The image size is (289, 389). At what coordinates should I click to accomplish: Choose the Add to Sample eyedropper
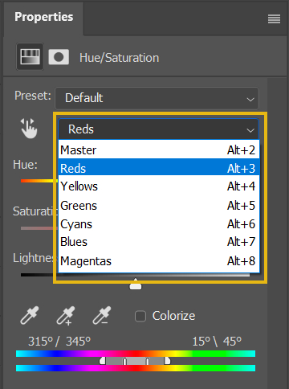pyautogui.click(x=66, y=316)
